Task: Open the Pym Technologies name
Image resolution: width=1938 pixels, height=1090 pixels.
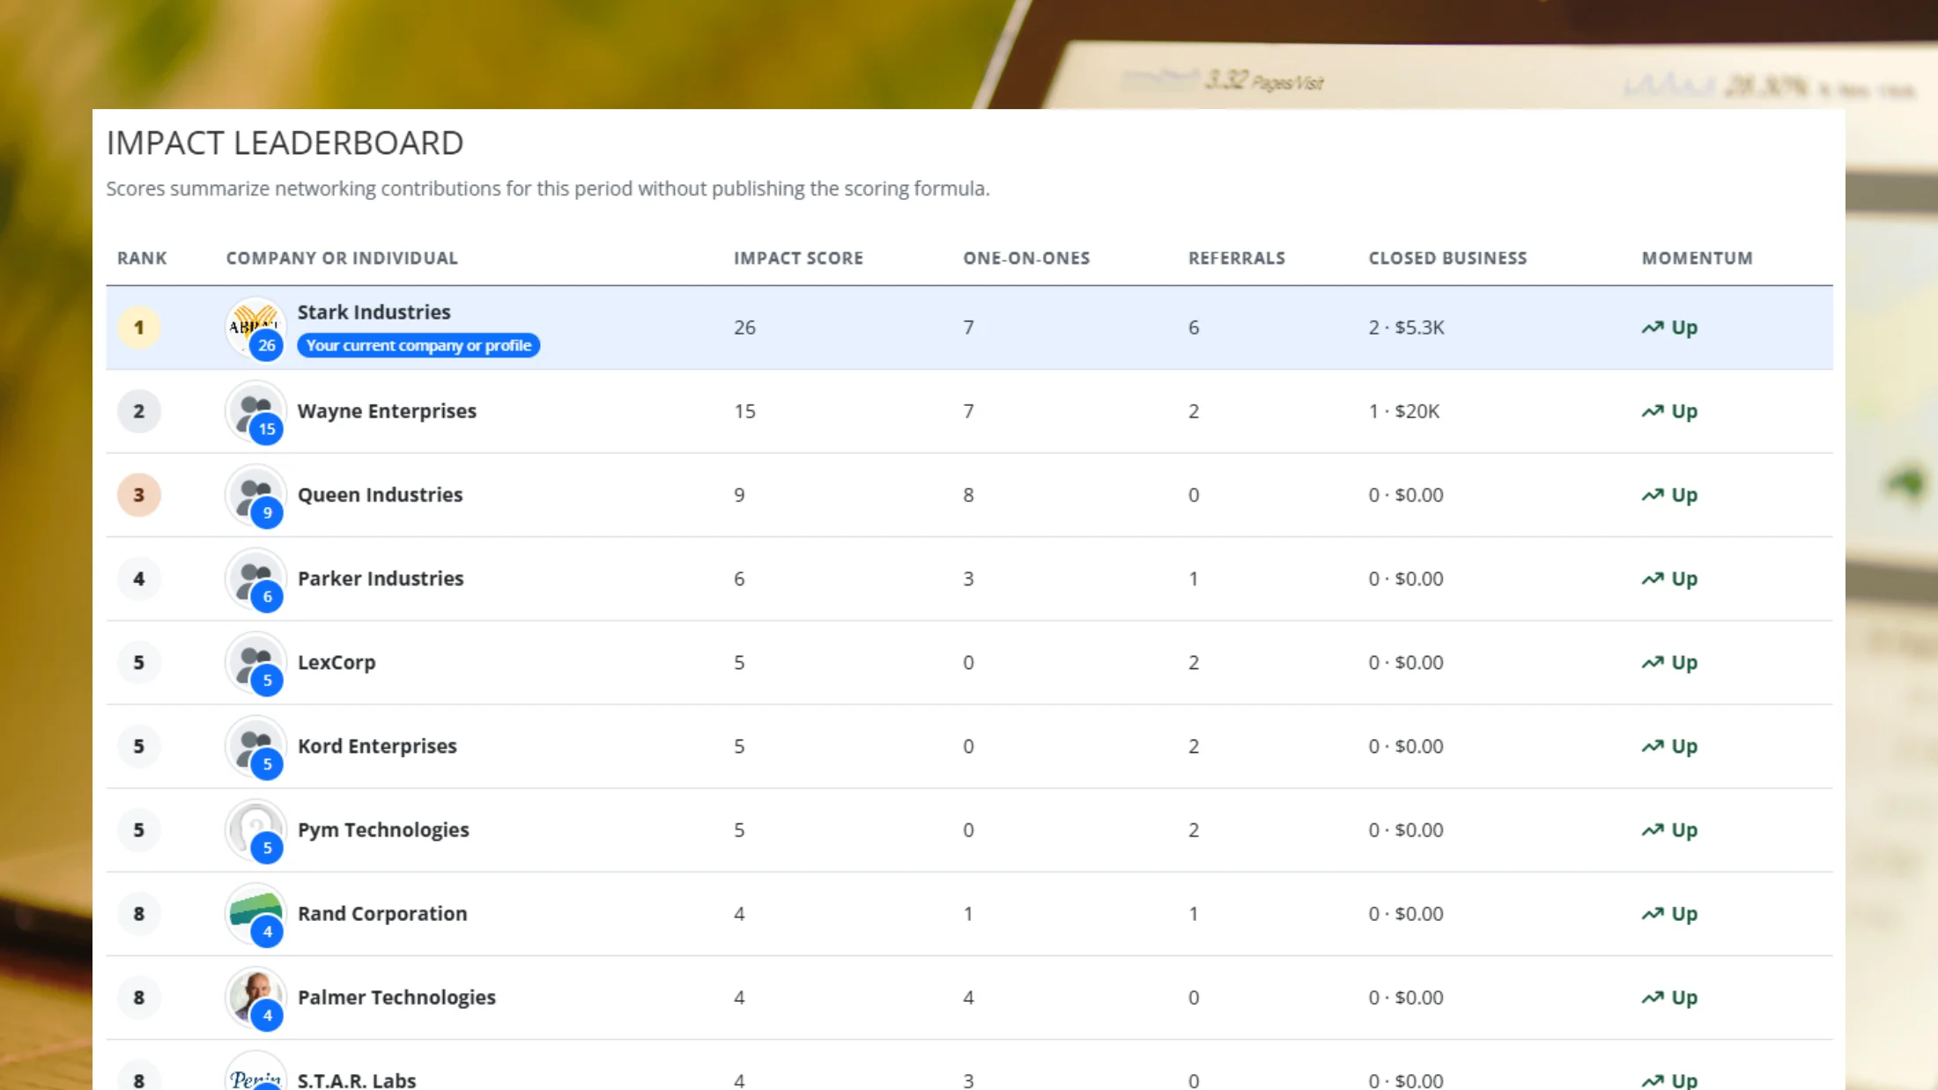Action: [x=383, y=829]
